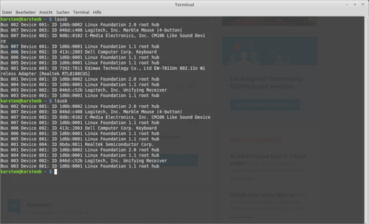Minimize the Terminal window

point(347,4)
